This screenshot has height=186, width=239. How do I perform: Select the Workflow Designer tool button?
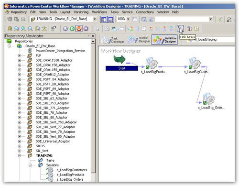click(164, 40)
